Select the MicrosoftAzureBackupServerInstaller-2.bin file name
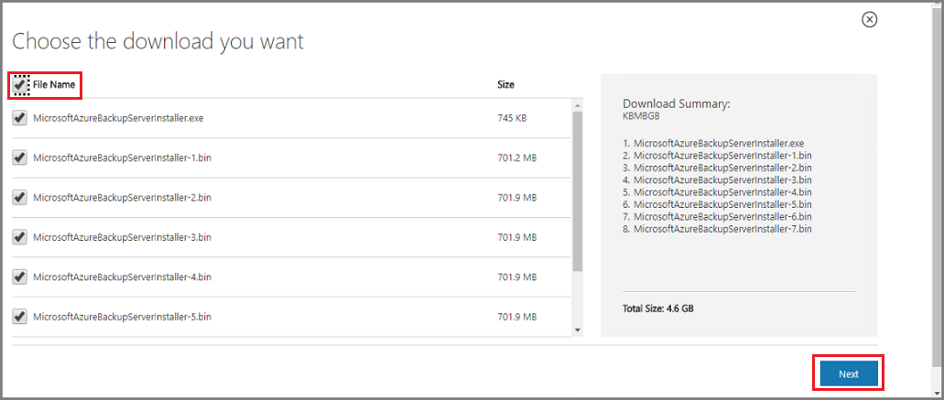The height and width of the screenshot is (400, 944). pyautogui.click(x=122, y=198)
